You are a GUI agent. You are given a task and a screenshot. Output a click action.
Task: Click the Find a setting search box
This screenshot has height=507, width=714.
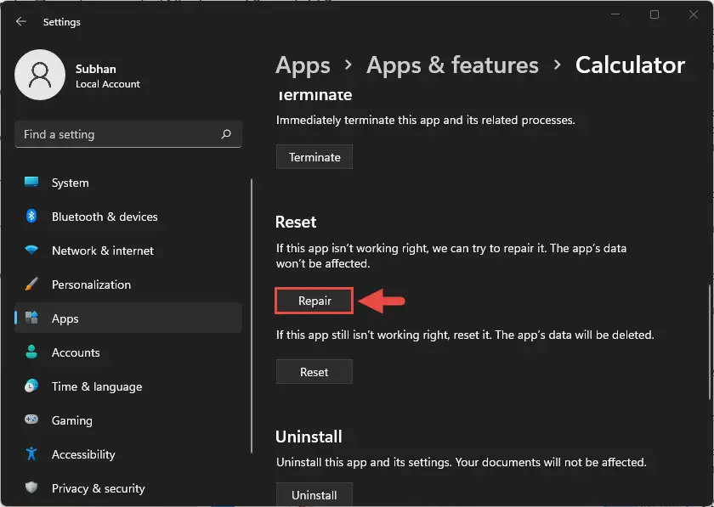[x=128, y=134]
